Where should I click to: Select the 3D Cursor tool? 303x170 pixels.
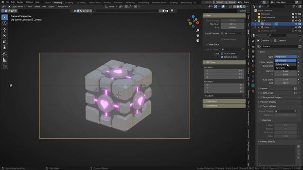[4, 23]
